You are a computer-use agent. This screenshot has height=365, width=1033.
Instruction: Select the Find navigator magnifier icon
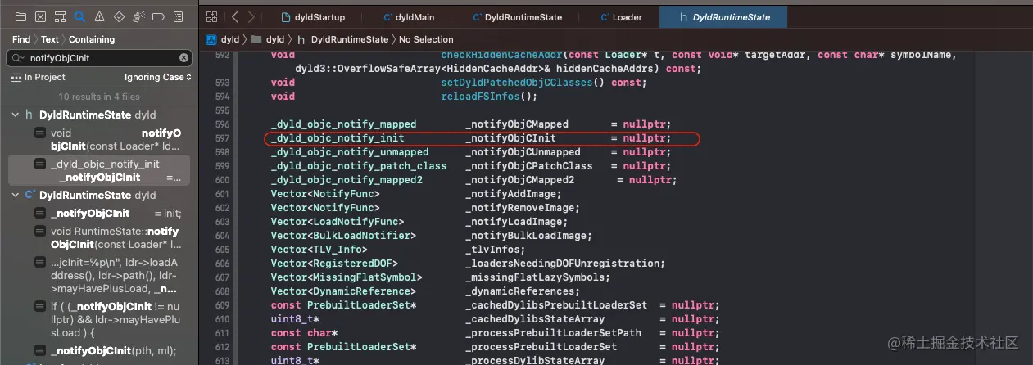[x=79, y=16]
